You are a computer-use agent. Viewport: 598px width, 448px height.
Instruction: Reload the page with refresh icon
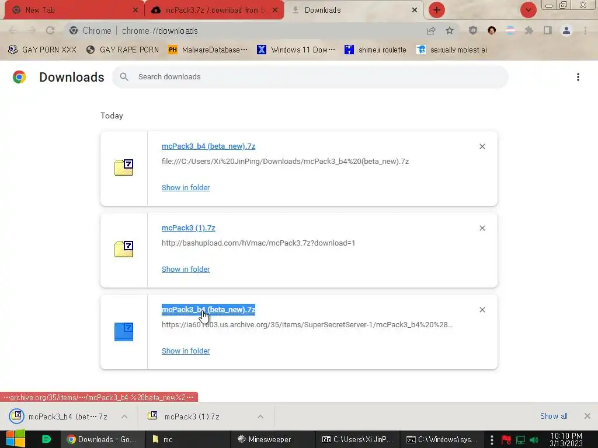[50, 30]
